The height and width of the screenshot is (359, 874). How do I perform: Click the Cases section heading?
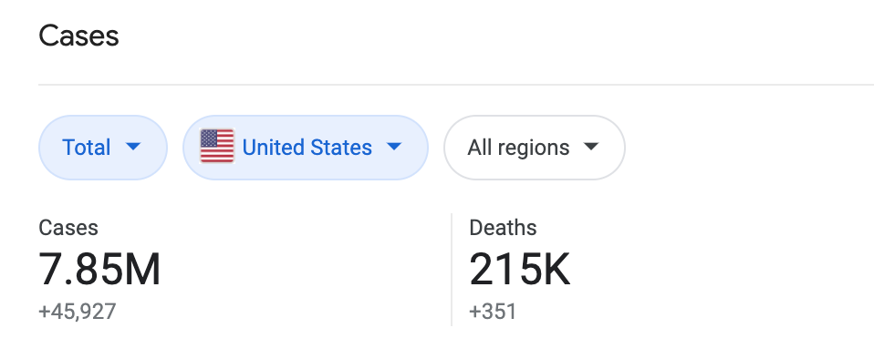click(x=78, y=36)
